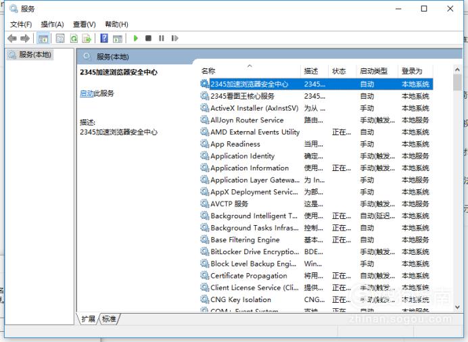Click the 服务(本地) panel header
This screenshot has height=342, width=468.
[x=112, y=57]
